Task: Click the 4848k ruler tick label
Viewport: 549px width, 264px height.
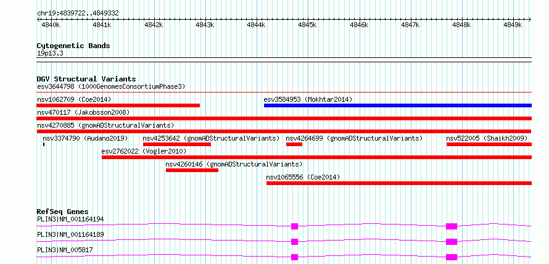Action: click(462, 25)
